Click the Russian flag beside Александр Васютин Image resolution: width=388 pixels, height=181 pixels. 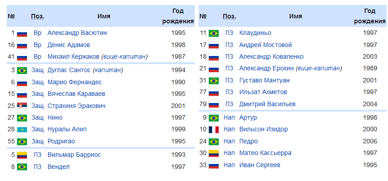(22, 33)
